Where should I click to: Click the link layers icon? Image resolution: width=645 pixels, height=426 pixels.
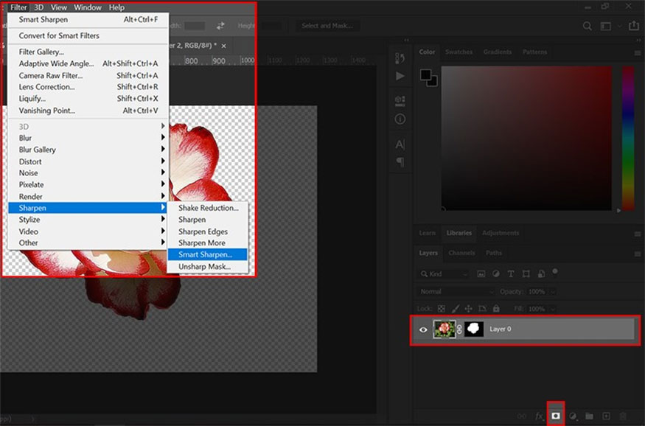click(522, 416)
